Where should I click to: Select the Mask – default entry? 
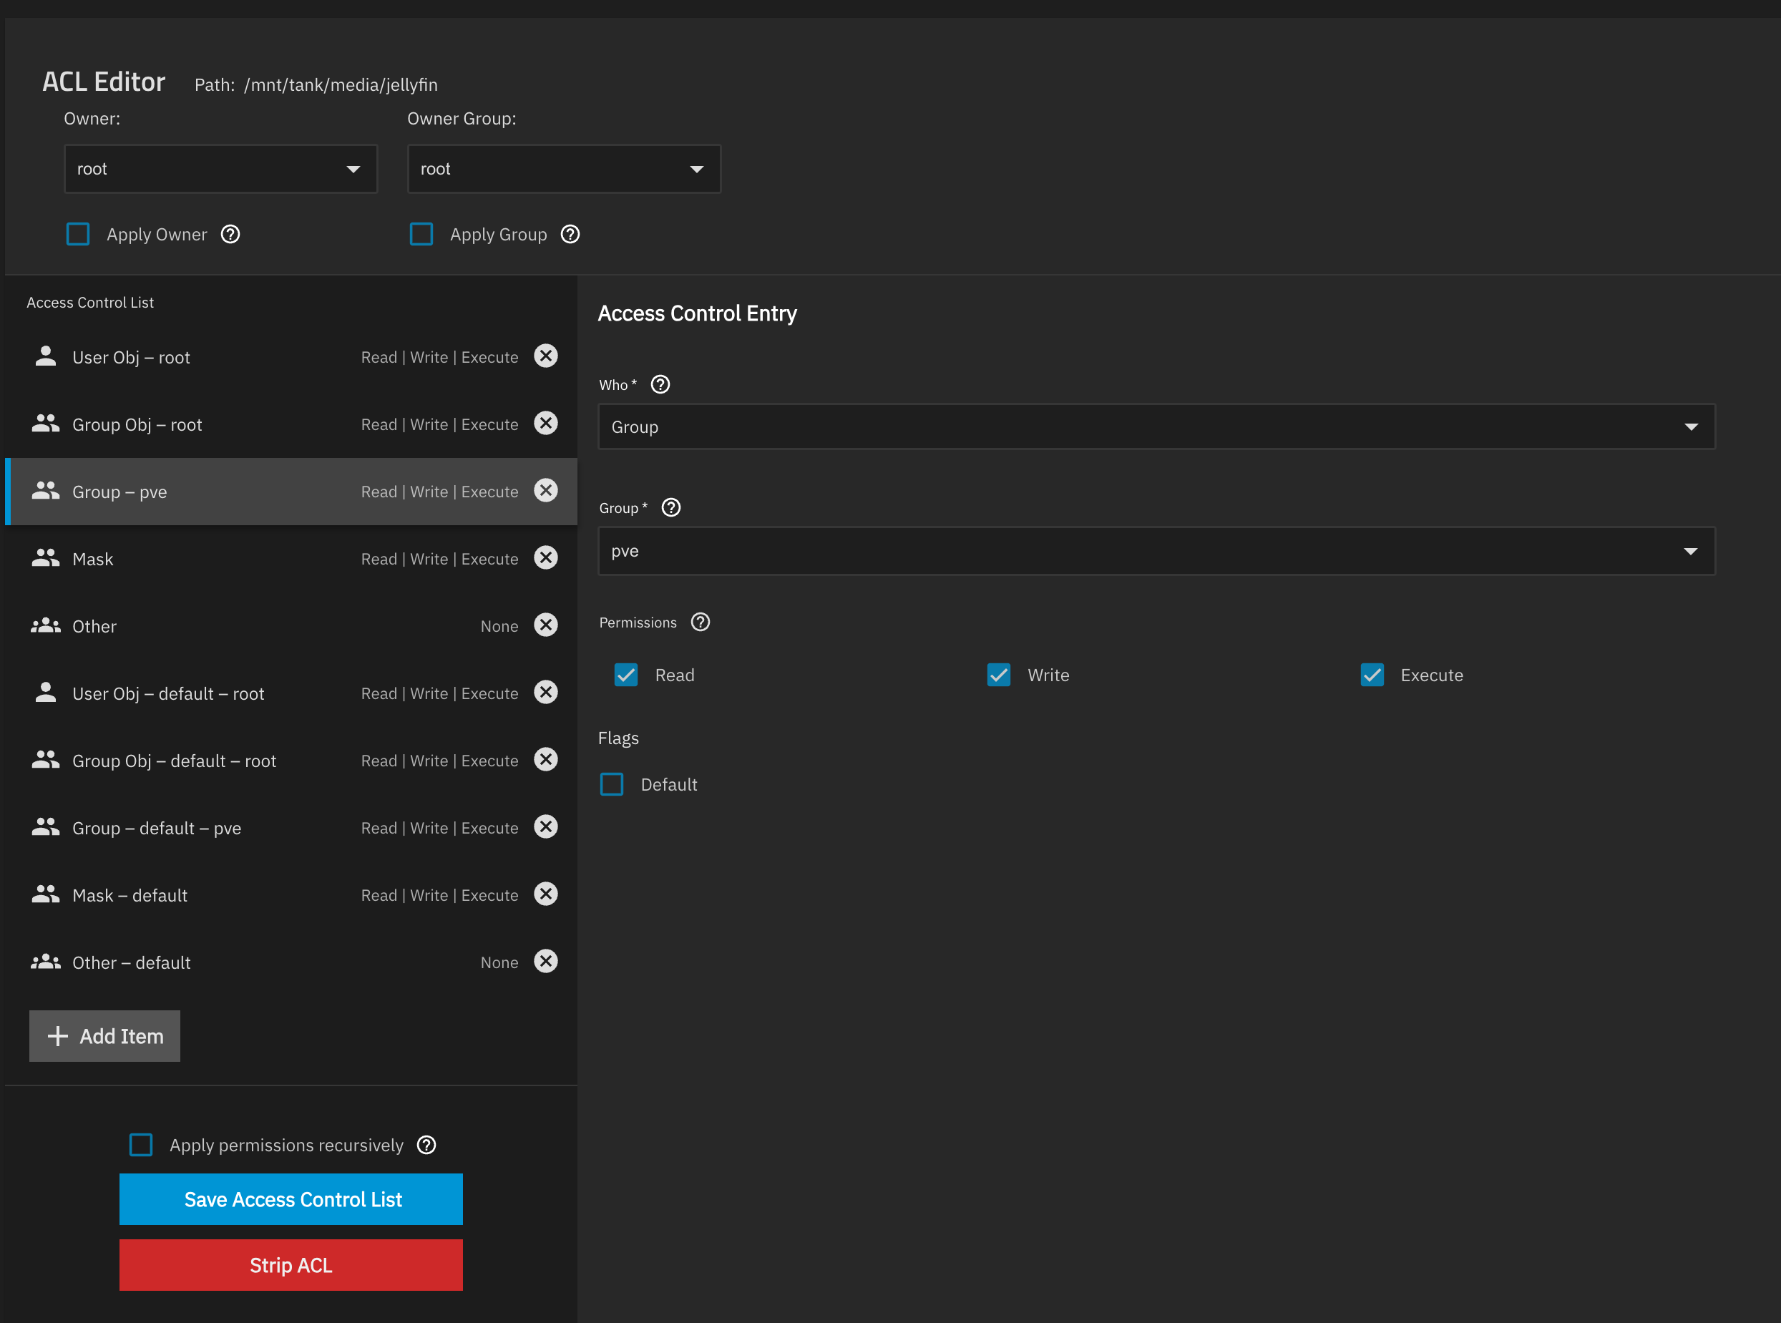(291, 894)
